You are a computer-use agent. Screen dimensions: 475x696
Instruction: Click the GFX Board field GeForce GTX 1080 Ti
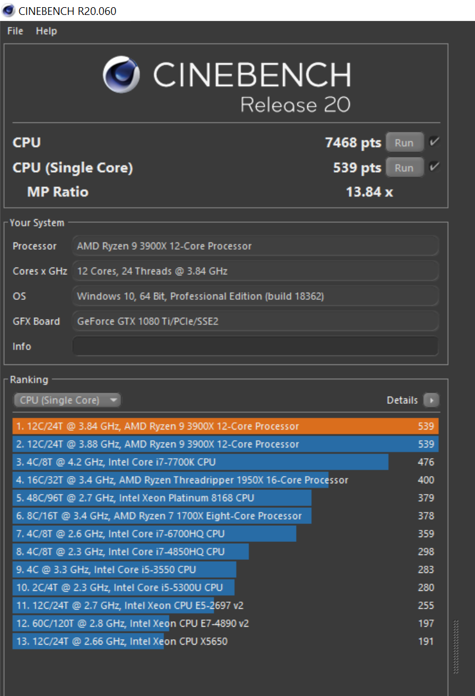255,321
